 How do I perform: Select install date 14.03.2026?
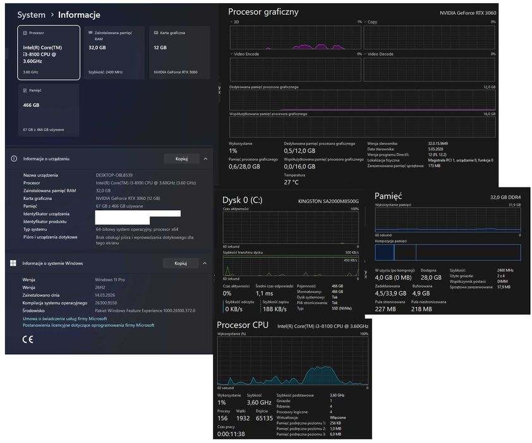(105, 295)
